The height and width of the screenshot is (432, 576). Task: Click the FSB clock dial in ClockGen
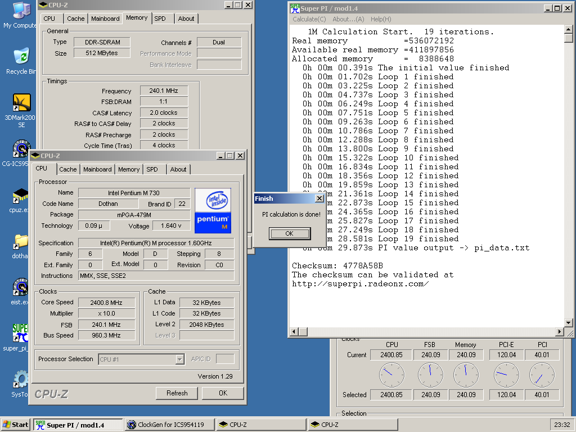point(430,375)
